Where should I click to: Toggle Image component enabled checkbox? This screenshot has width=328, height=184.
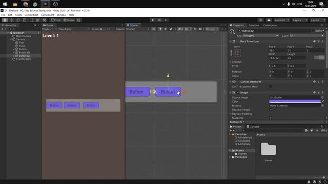point(238,93)
